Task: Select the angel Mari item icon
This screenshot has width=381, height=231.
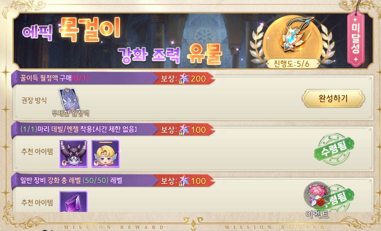Action: 105,153
